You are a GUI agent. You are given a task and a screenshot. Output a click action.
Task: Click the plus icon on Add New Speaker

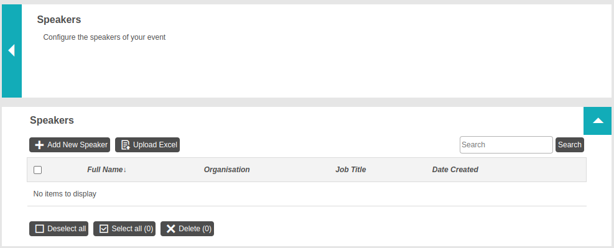[x=39, y=145]
